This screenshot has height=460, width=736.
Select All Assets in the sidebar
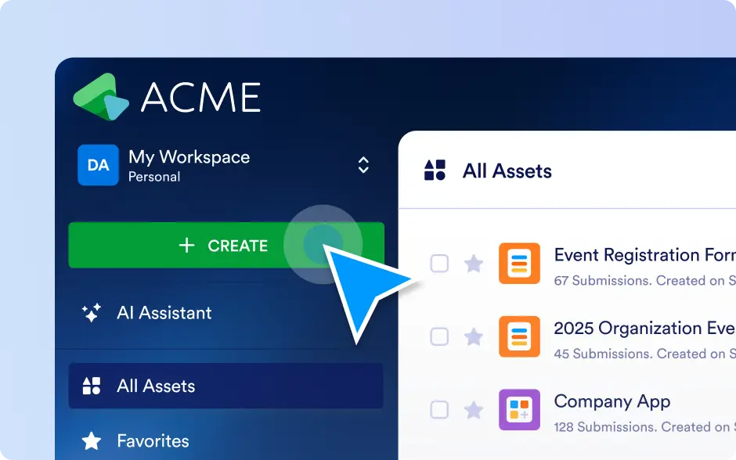[x=156, y=386]
